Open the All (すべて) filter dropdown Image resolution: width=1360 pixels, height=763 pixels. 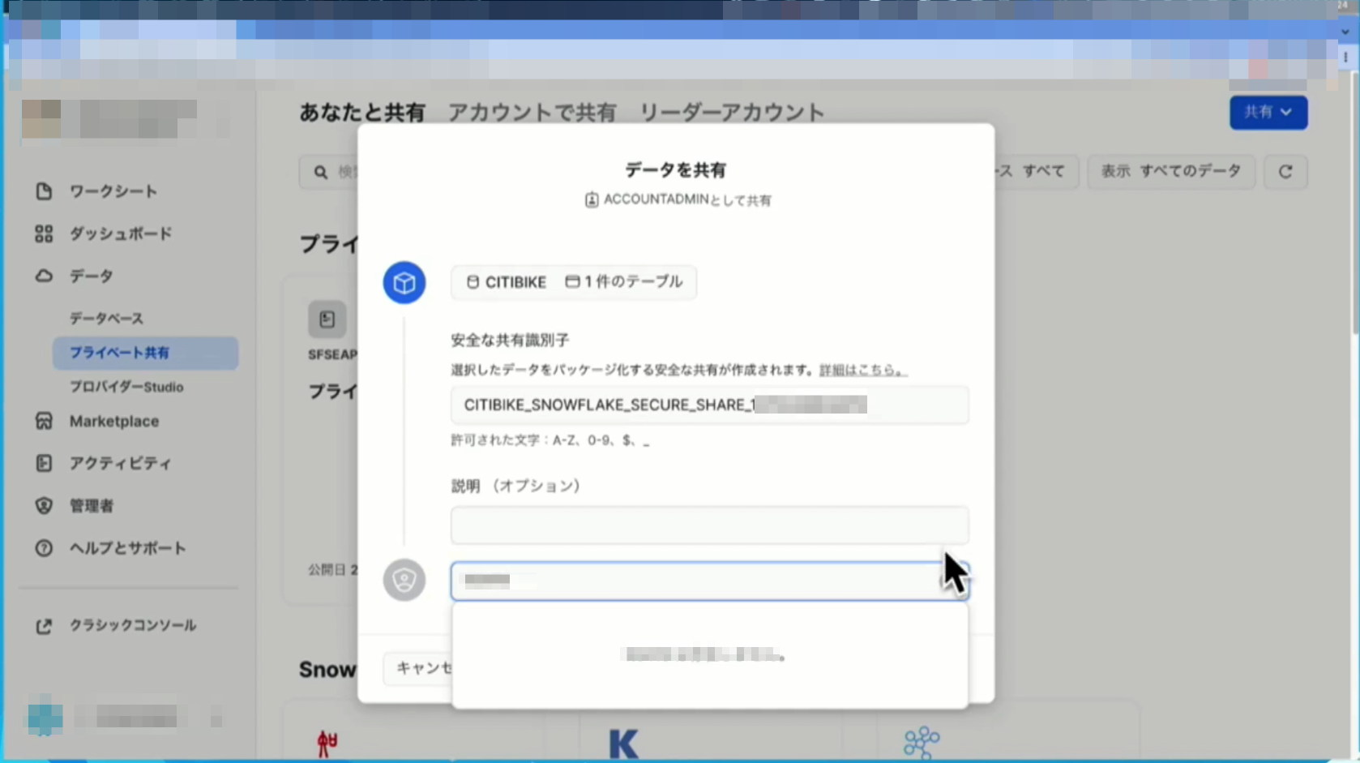1036,172
